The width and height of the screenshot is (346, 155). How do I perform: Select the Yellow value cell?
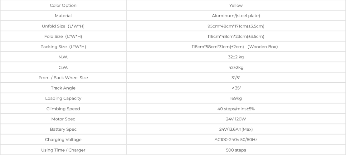coord(236,5)
